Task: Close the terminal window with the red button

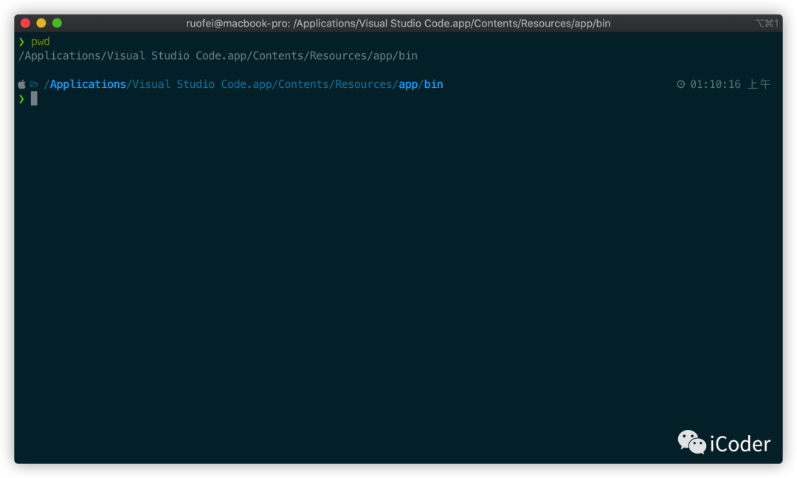Action: coord(25,23)
